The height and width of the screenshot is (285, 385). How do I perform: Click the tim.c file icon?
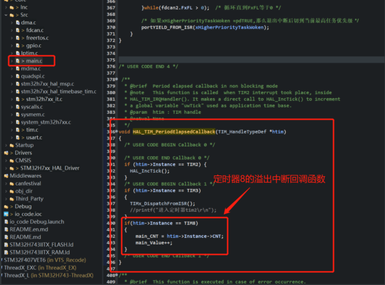pos(18,130)
